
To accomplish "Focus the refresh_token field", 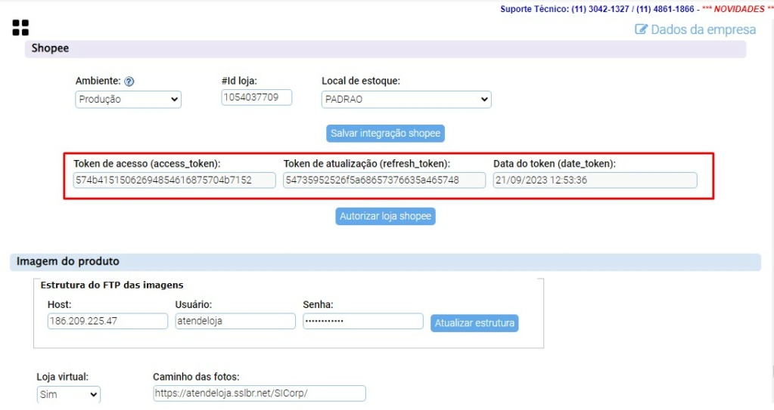I will [384, 180].
